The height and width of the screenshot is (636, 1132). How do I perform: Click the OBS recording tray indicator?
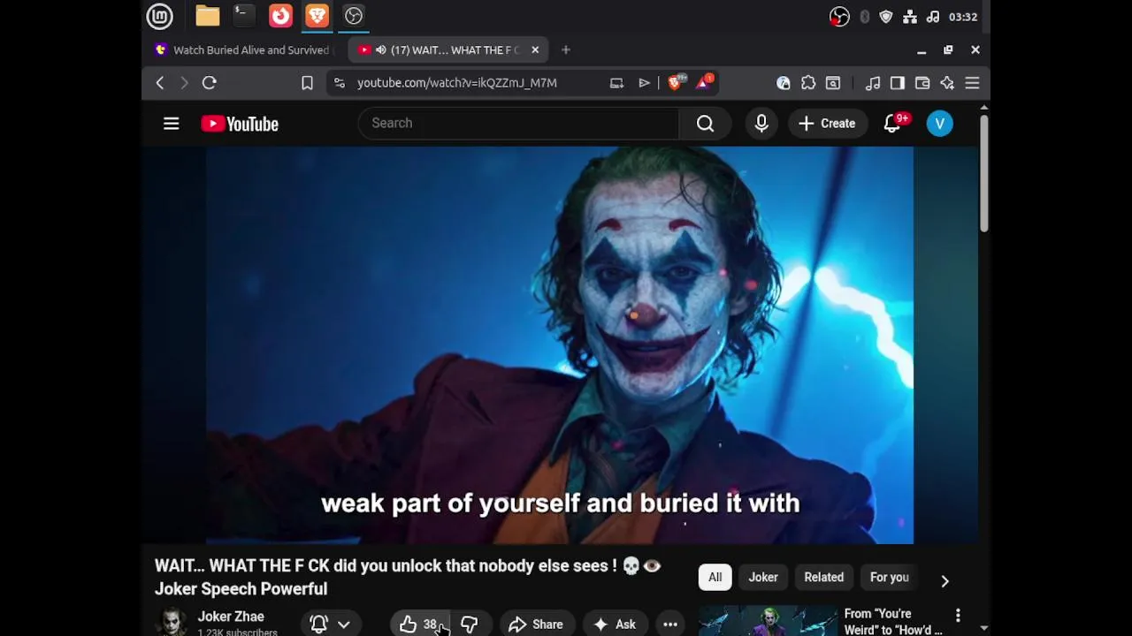(x=839, y=17)
